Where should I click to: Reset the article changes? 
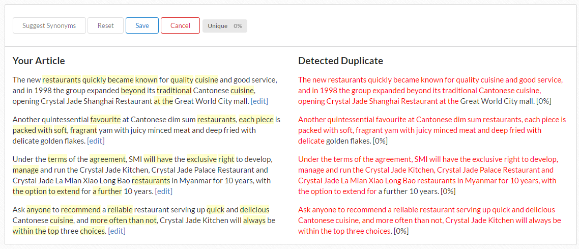point(106,25)
